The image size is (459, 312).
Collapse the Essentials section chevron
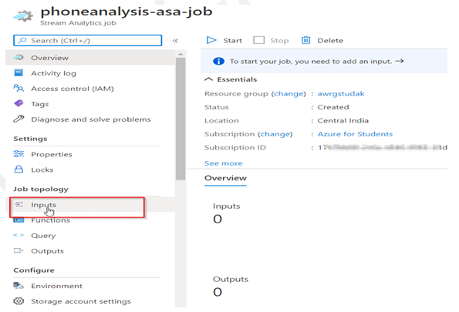click(x=208, y=79)
